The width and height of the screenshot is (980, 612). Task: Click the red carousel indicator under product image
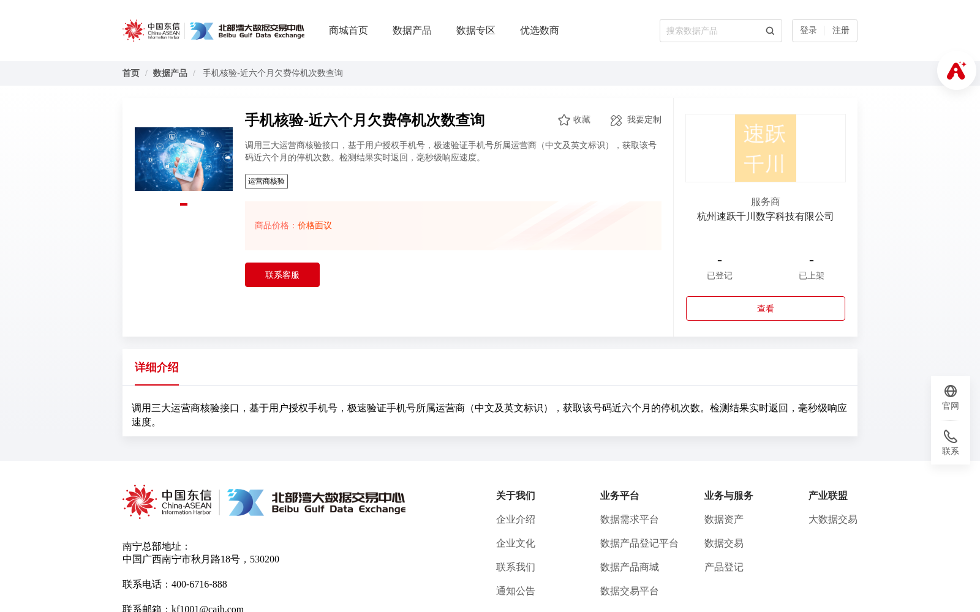(184, 204)
